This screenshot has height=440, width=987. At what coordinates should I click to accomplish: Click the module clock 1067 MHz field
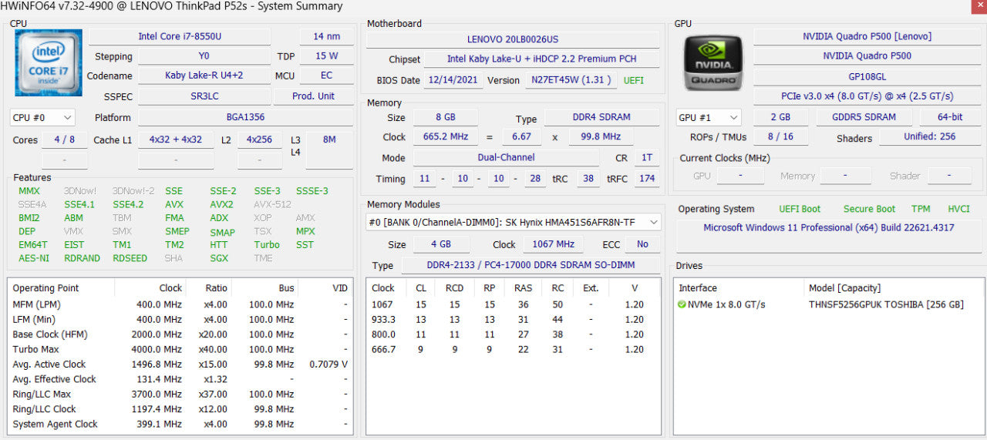554,244
